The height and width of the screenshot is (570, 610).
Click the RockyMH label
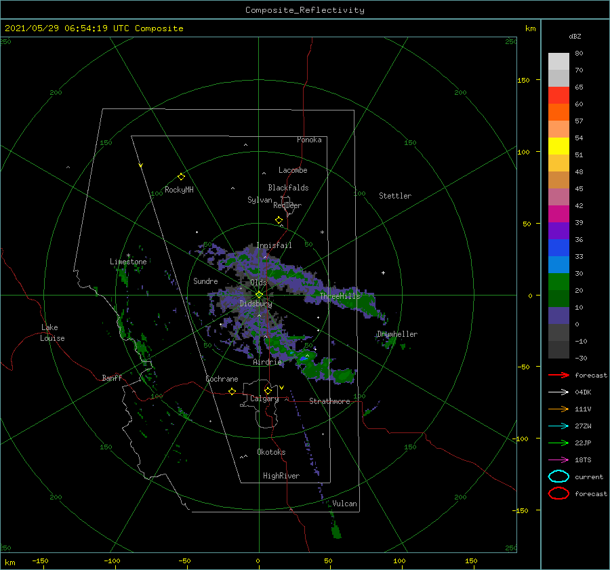click(x=179, y=190)
